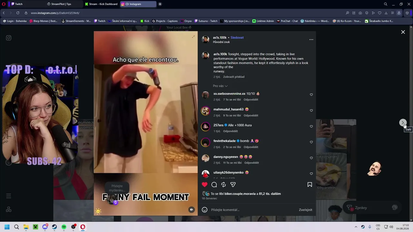
Task: Open the 'Původní zvuk' audio link
Action: point(221,42)
